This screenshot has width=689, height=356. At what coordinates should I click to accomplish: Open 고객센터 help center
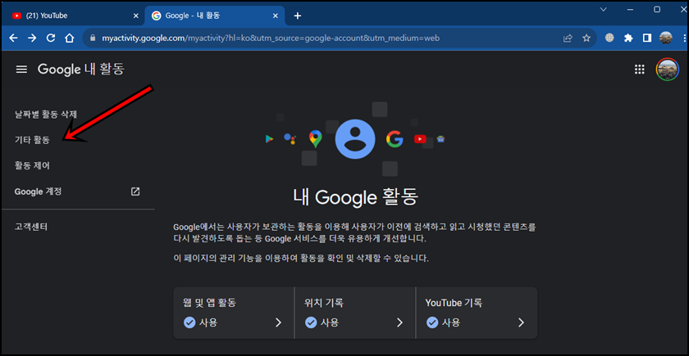click(x=31, y=228)
